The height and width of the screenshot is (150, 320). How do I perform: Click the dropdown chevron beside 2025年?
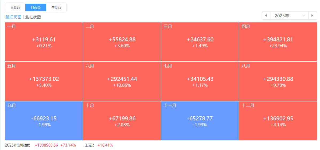click(303, 15)
